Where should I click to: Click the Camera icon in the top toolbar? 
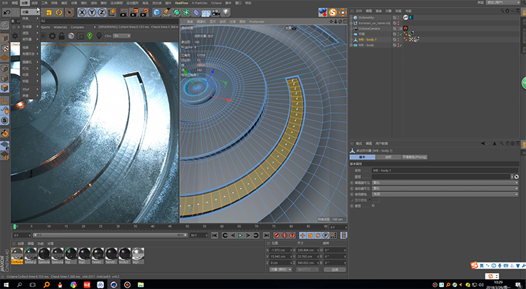(x=216, y=13)
